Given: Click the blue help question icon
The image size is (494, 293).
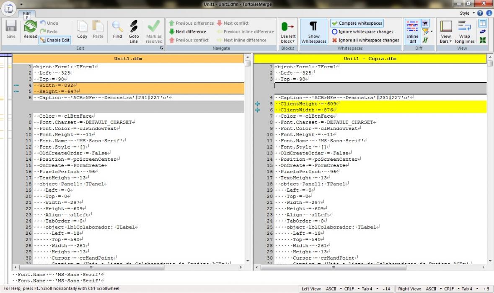Looking at the screenshot, I should click(480, 13).
